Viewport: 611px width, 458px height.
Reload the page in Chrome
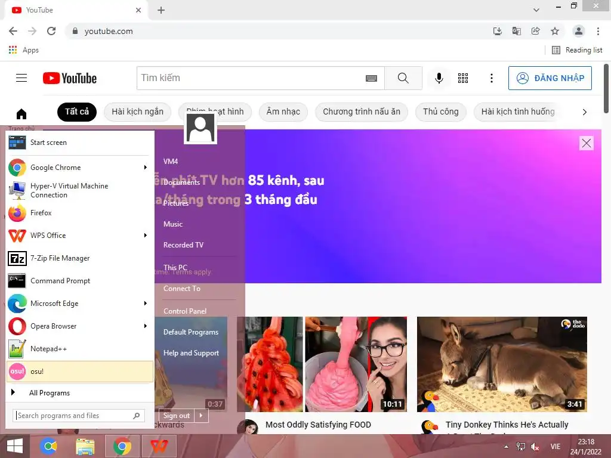(x=51, y=31)
